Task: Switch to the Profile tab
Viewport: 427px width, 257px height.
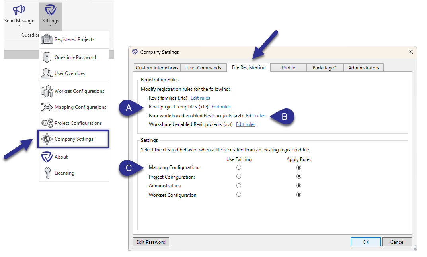Action: 288,67
